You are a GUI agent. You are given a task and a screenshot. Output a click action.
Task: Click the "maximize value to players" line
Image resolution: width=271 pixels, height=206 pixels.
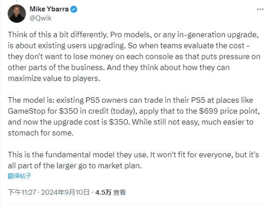tap(54, 79)
